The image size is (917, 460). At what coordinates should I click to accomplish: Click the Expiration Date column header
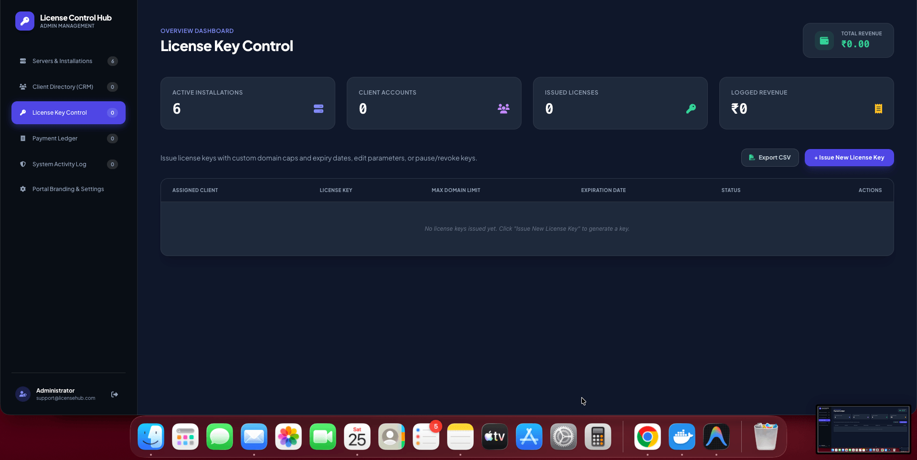coord(603,190)
